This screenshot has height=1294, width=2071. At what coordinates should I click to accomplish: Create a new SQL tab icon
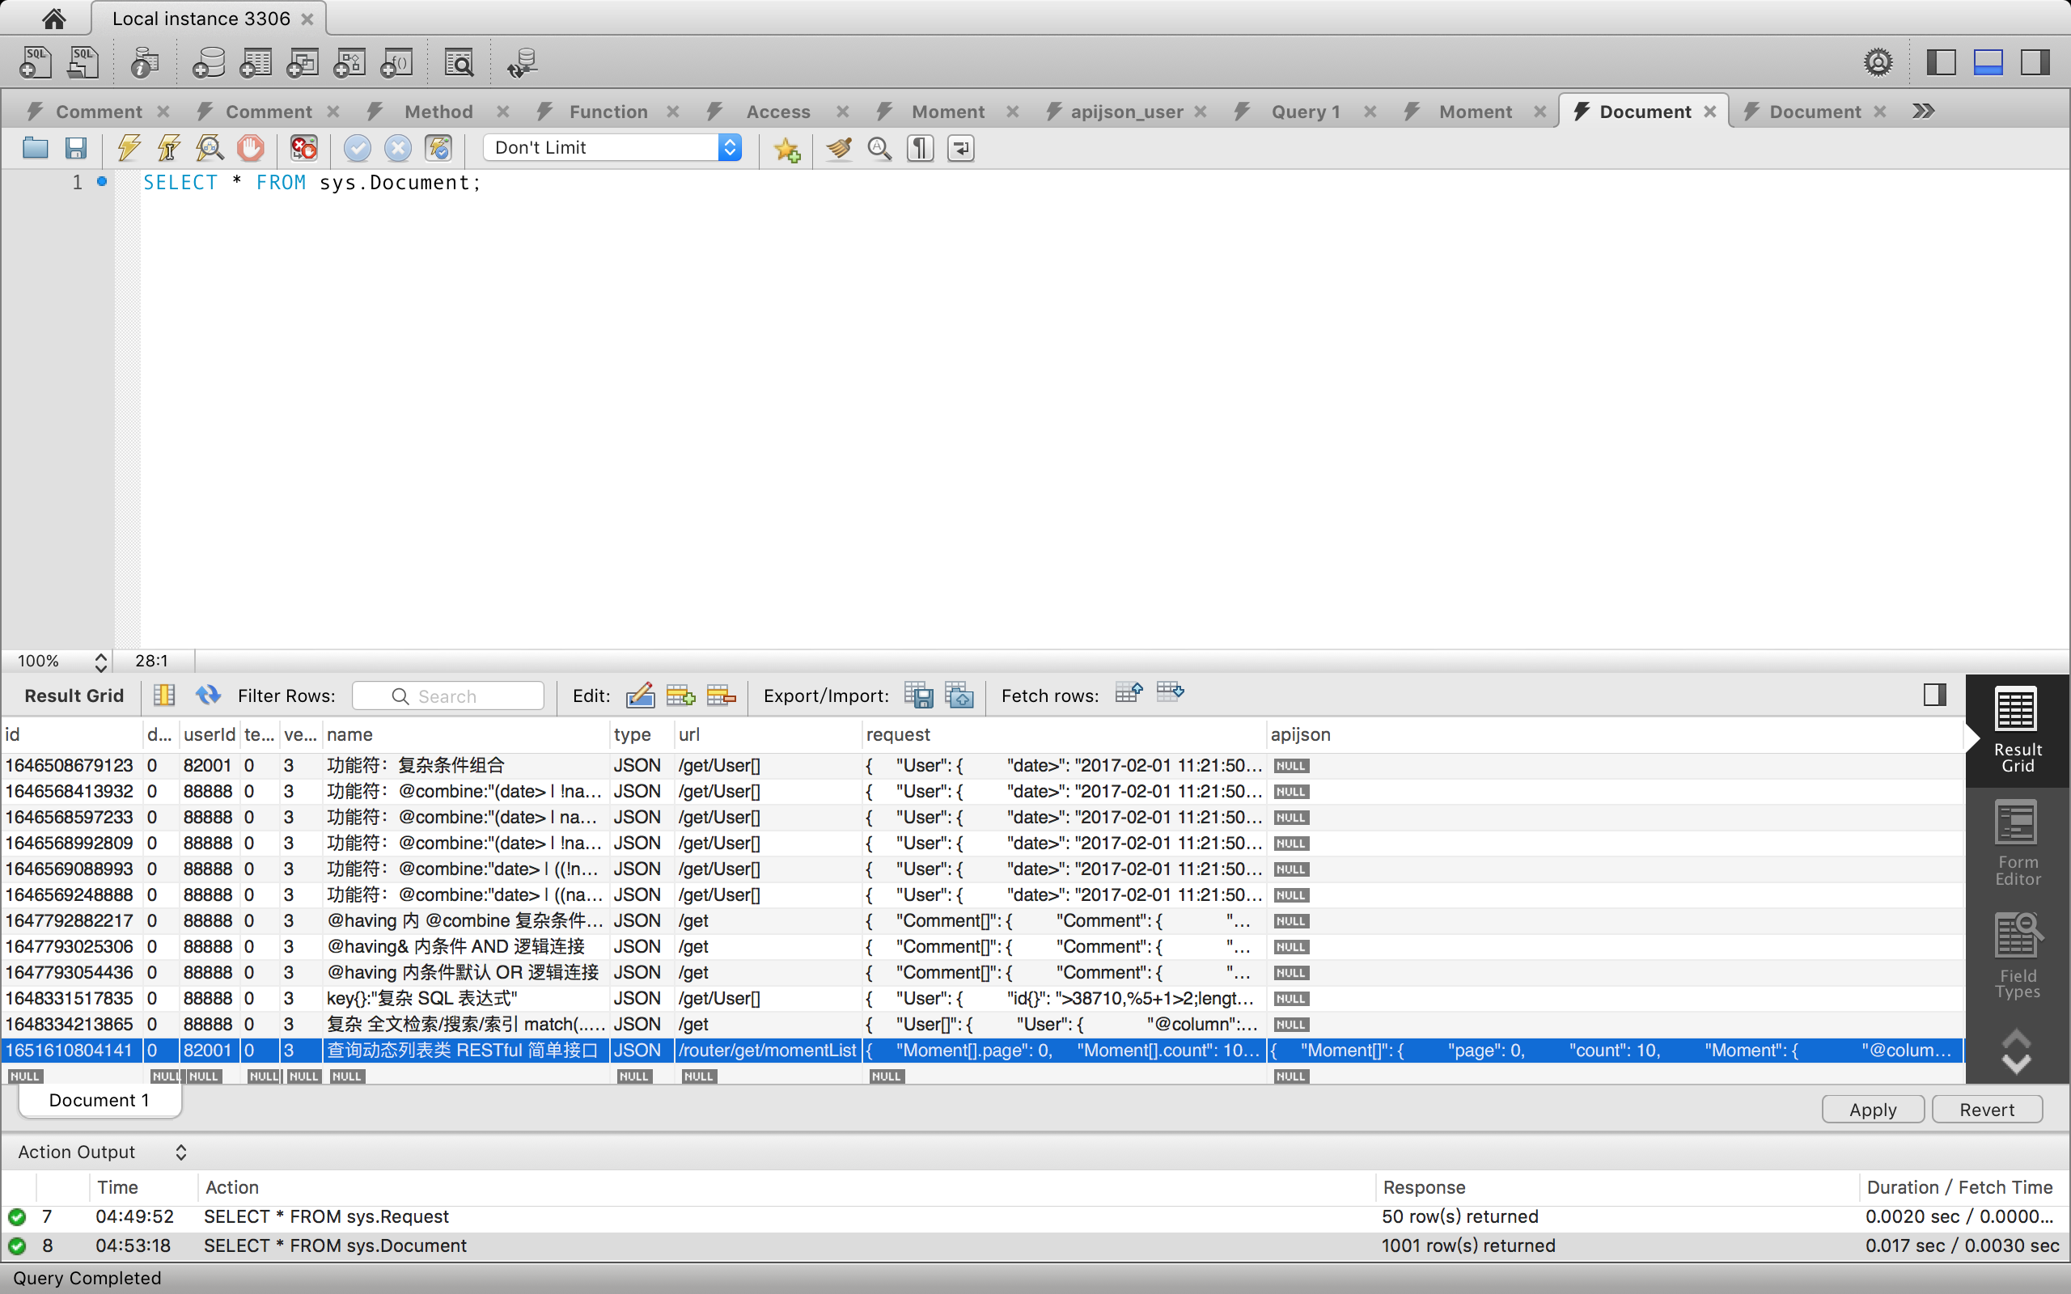[36, 62]
